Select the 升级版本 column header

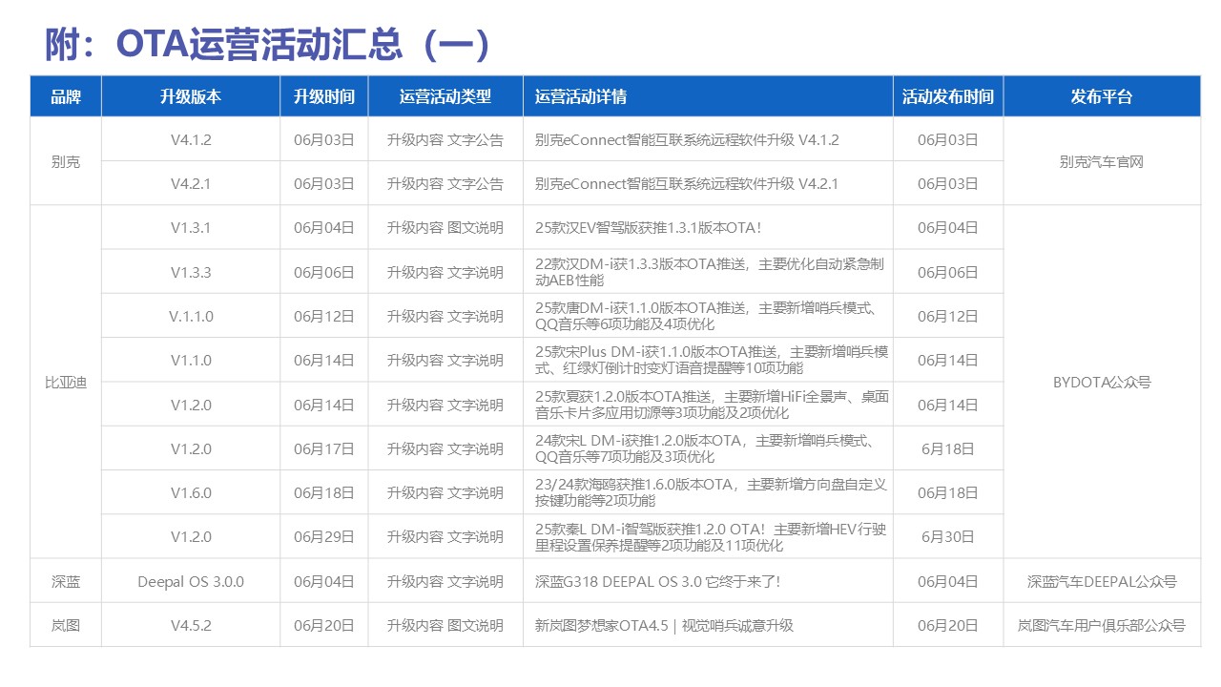pyautogui.click(x=191, y=96)
